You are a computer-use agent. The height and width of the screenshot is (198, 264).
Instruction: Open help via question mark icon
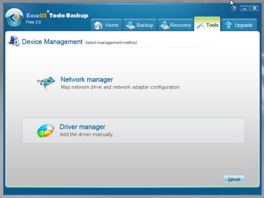click(x=234, y=8)
